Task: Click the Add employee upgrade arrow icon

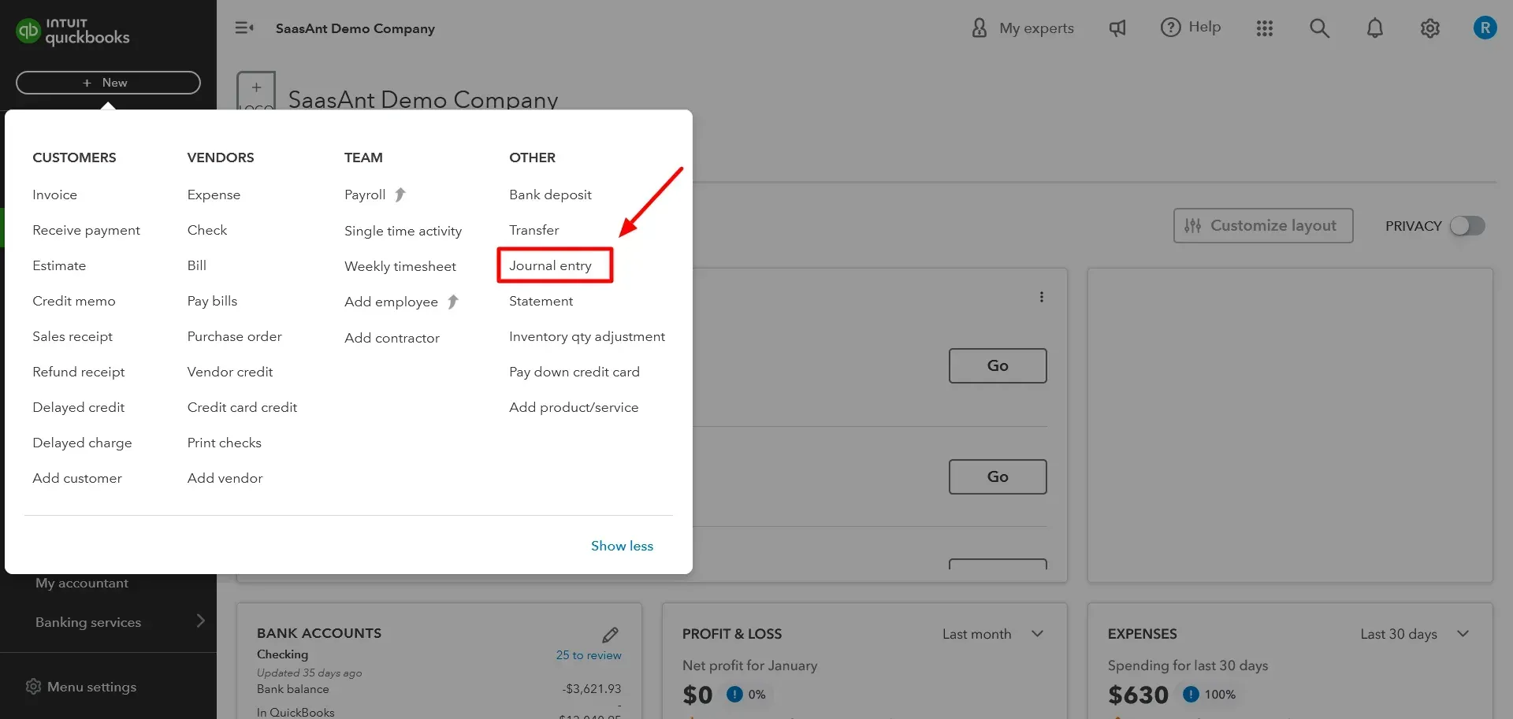Action: 453,302
